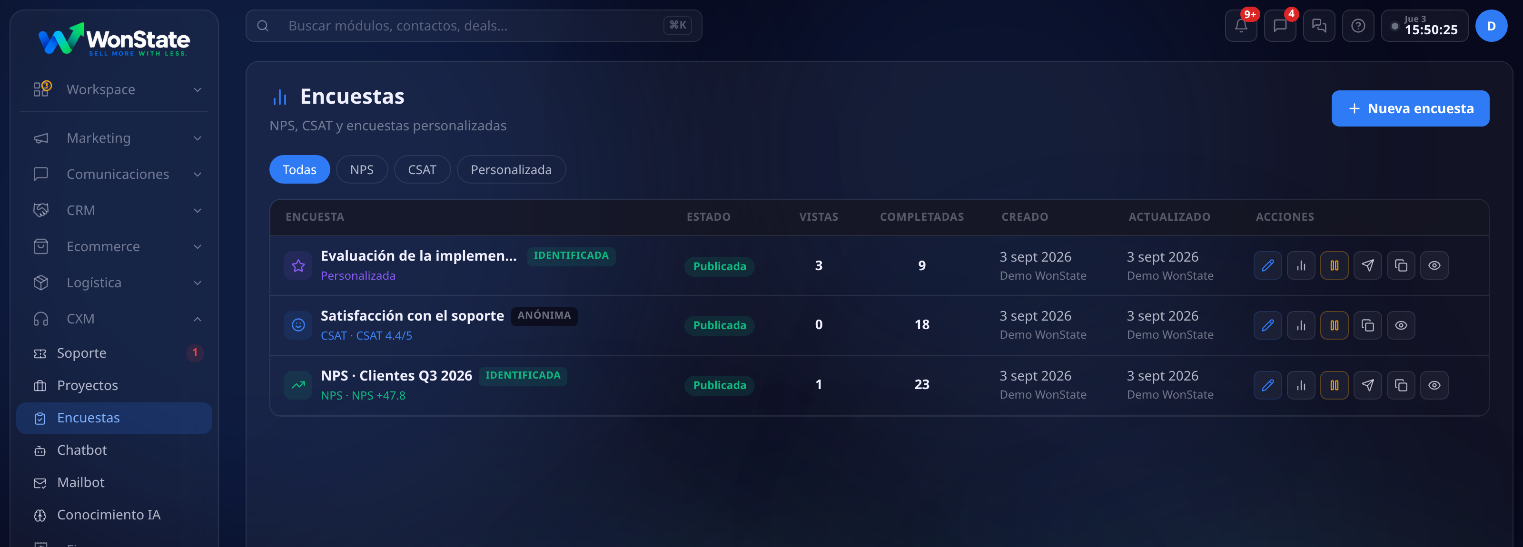Image resolution: width=1523 pixels, height=547 pixels.
Task: Filter surveys by Personalizada
Action: (511, 169)
